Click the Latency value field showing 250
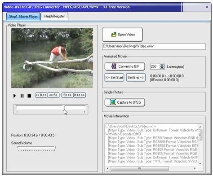The height and width of the screenshot is (176, 213). pos(155,66)
